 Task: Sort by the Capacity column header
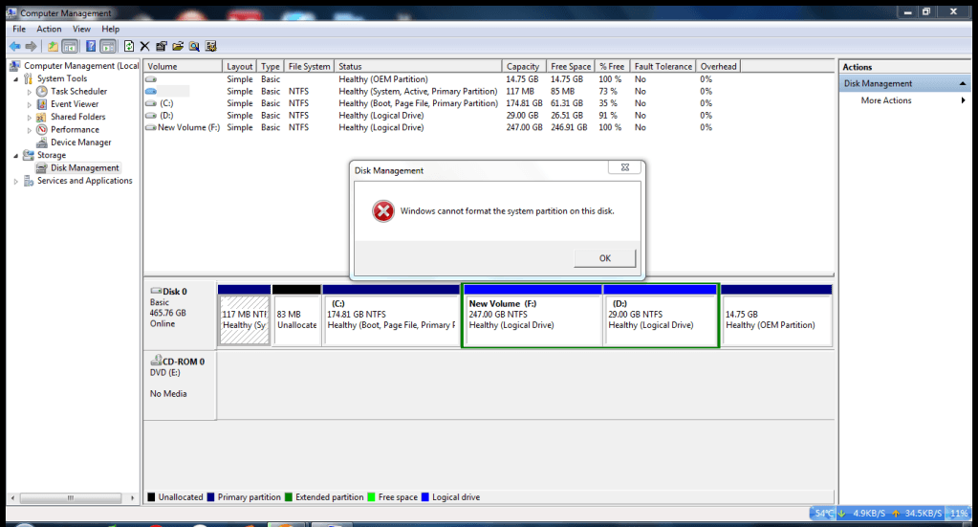(523, 66)
